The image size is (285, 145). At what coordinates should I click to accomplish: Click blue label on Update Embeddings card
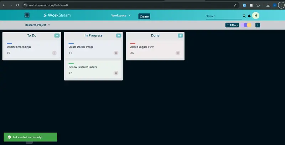(x=10, y=44)
